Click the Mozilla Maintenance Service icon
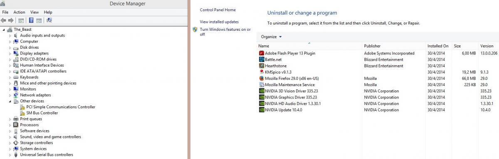499x159 pixels. click(262, 84)
